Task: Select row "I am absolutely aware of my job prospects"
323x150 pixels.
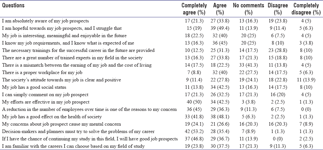Action: pyautogui.click(x=45, y=21)
